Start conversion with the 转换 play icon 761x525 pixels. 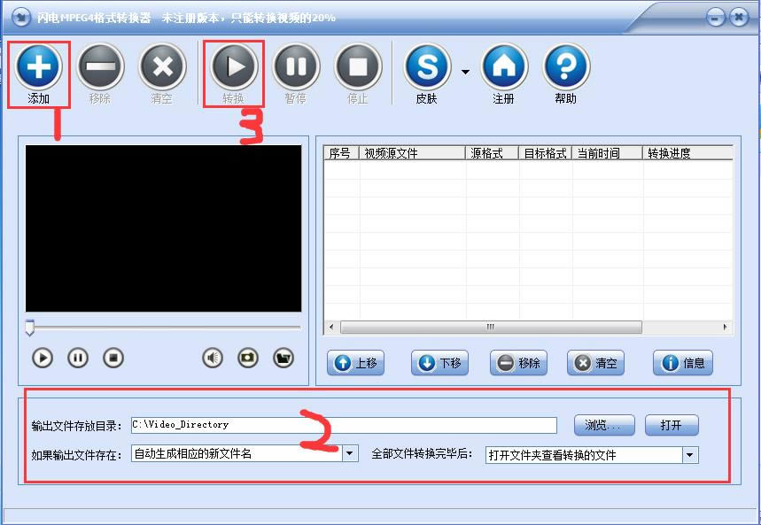(234, 66)
